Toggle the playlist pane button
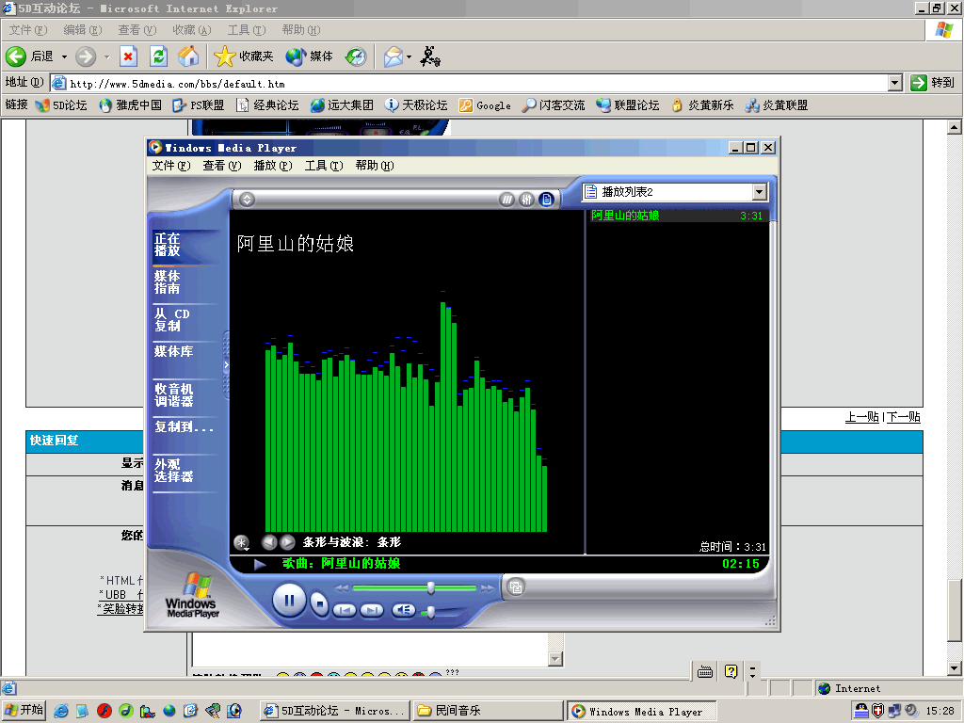This screenshot has height=723, width=964. pos(547,200)
